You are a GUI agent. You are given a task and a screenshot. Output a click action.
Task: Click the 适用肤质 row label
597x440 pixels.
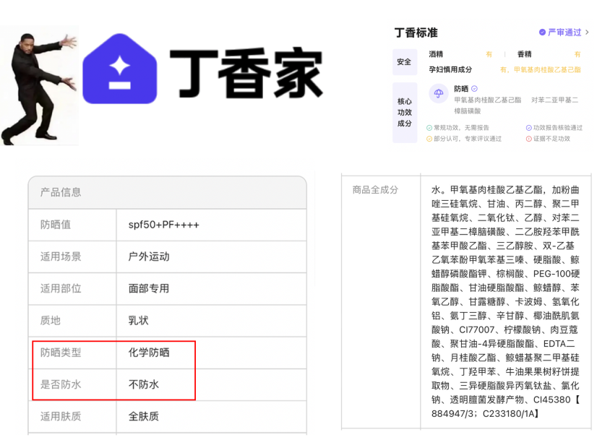tap(61, 416)
